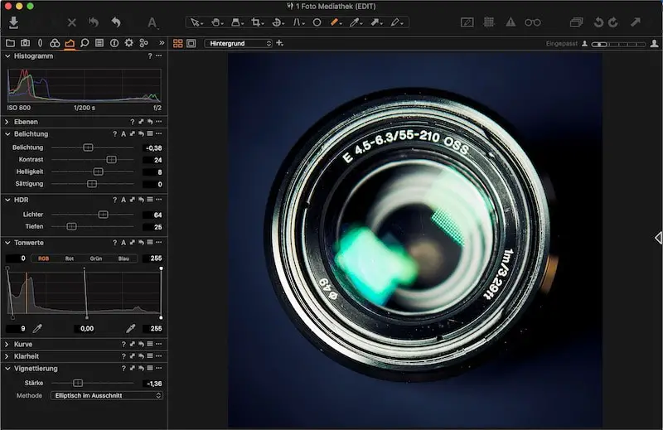
Task: Select the Pan hand tool
Action: [216, 22]
